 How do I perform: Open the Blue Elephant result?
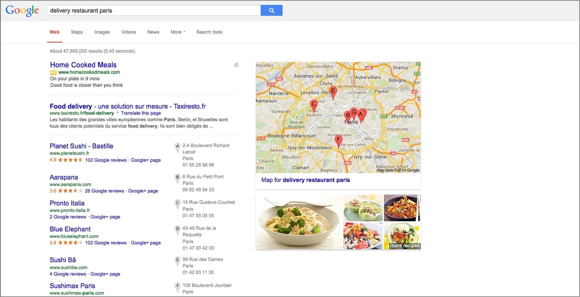(70, 229)
